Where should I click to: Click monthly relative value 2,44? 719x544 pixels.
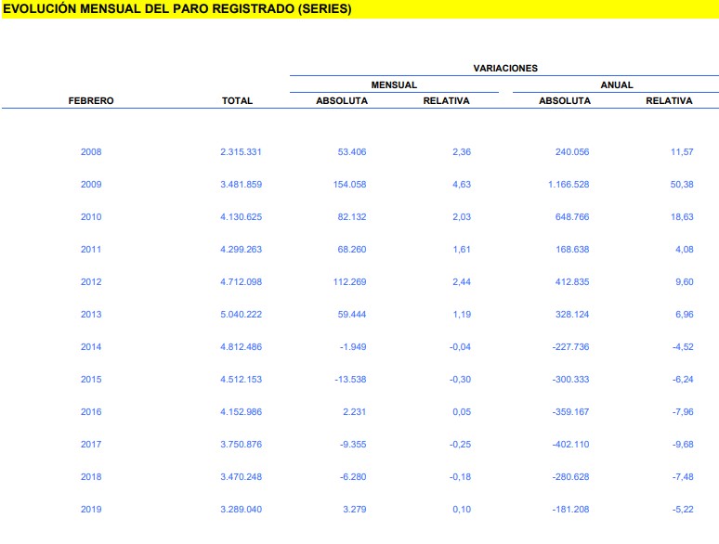click(462, 282)
